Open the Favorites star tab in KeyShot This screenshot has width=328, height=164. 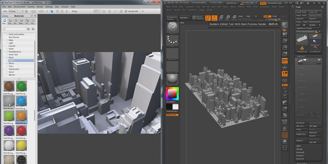point(33,21)
